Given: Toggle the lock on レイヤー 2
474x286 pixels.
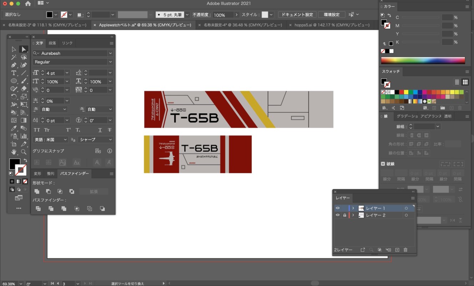Looking at the screenshot, I should coord(344,215).
